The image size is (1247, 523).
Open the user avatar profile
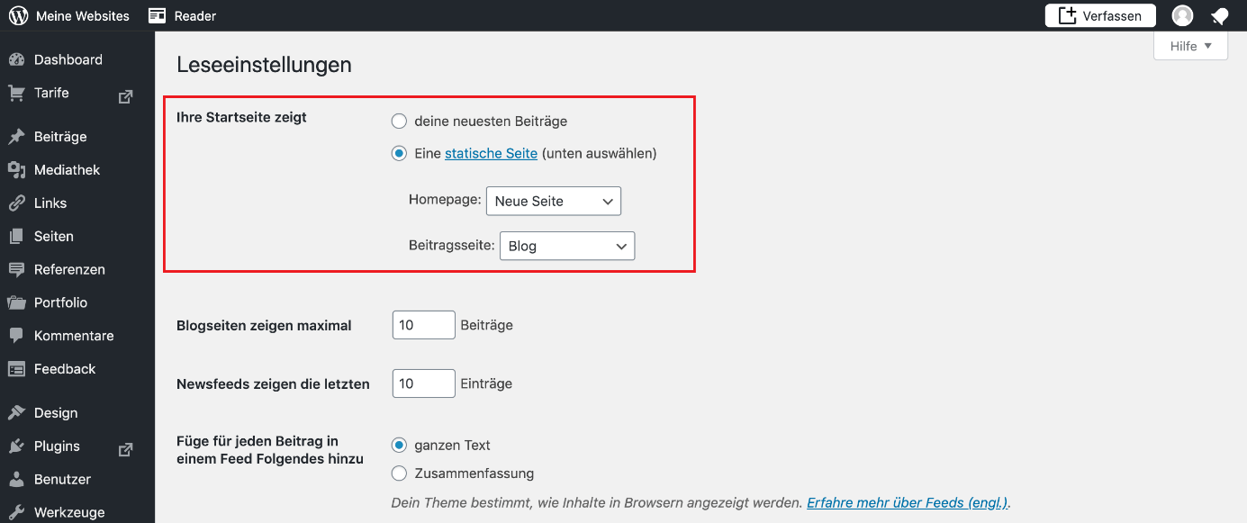[1182, 15]
